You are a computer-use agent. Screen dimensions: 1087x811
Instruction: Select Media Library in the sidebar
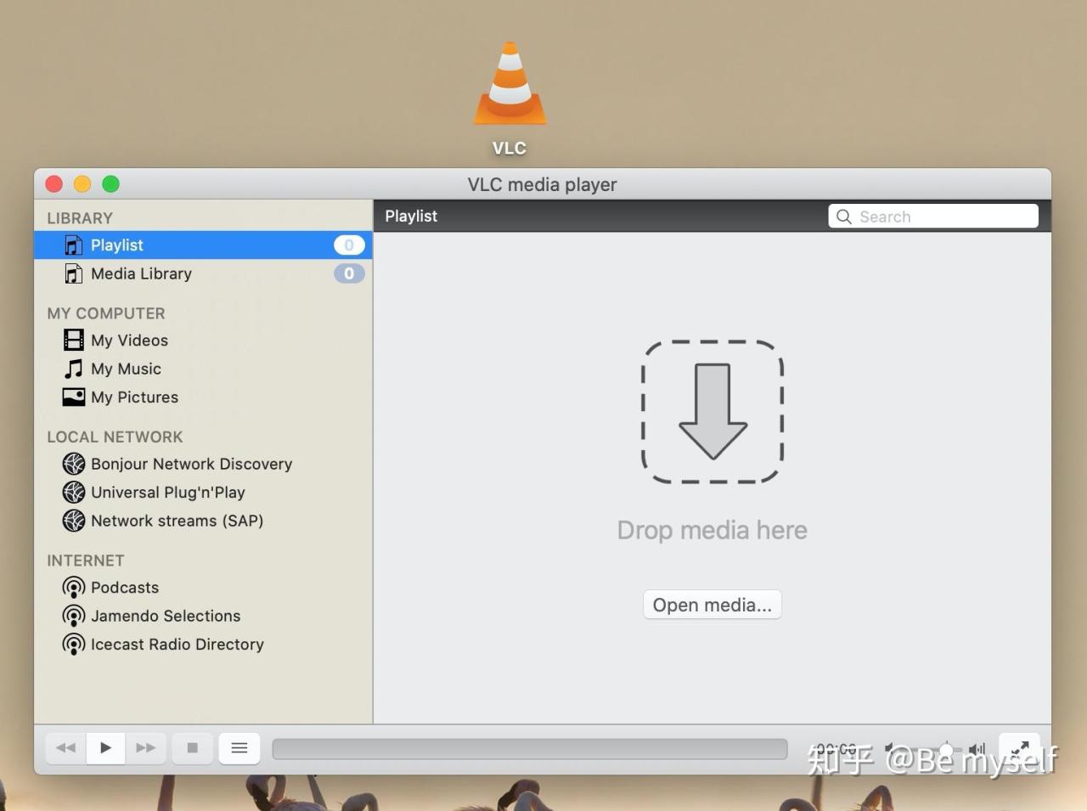pos(203,273)
